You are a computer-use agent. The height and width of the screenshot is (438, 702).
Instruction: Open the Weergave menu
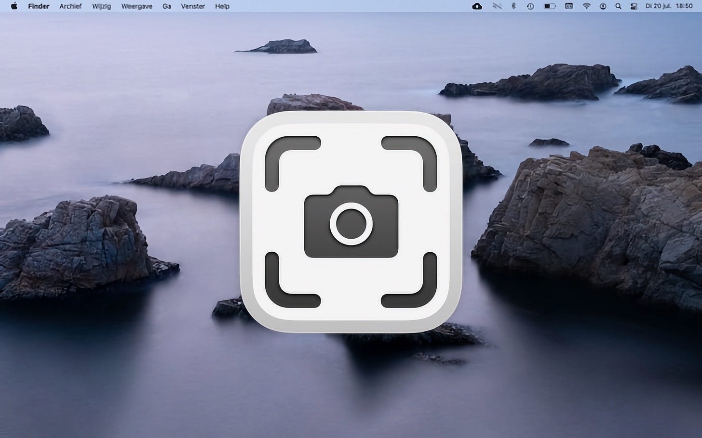coord(137,6)
